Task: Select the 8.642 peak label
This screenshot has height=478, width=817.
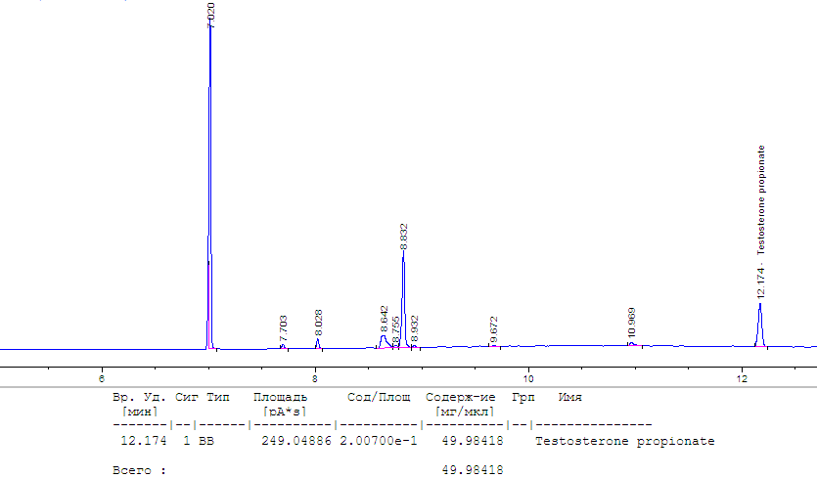Action: [385, 319]
